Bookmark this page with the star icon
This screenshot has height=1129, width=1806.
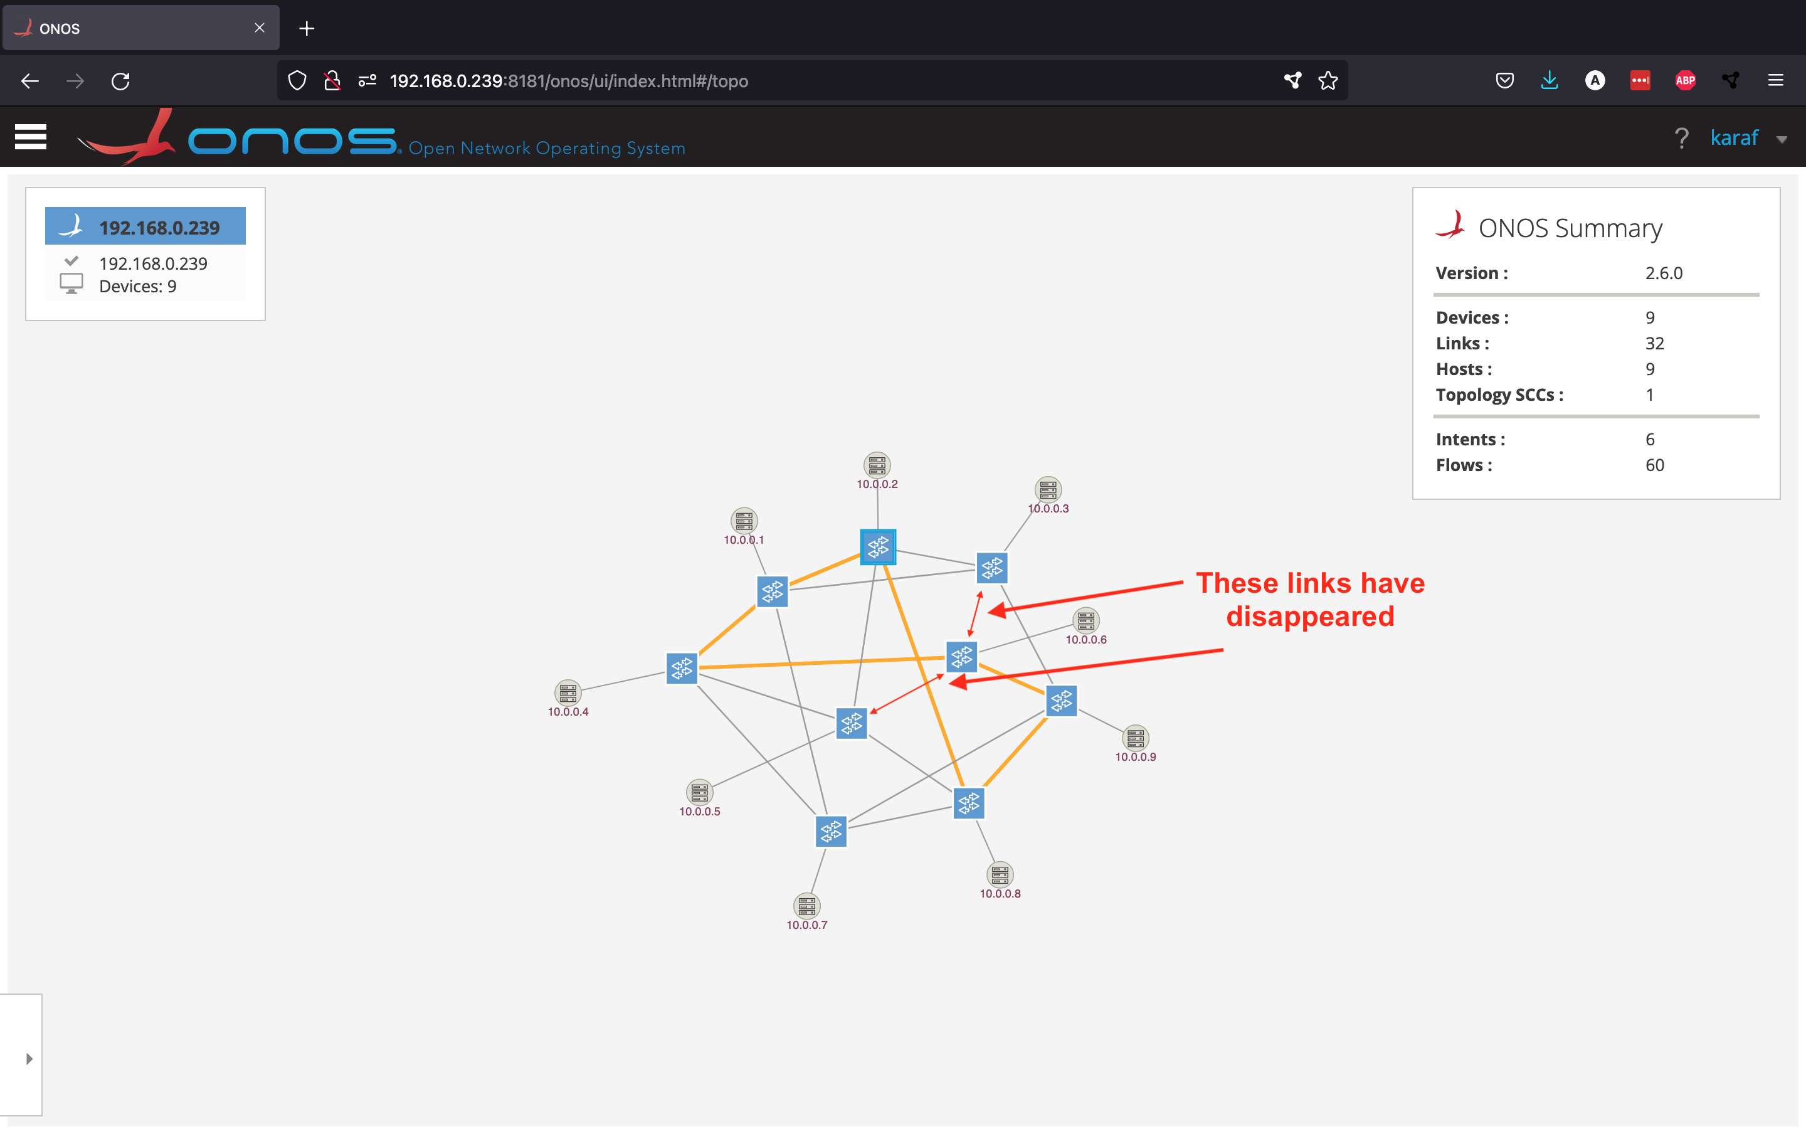(x=1328, y=81)
